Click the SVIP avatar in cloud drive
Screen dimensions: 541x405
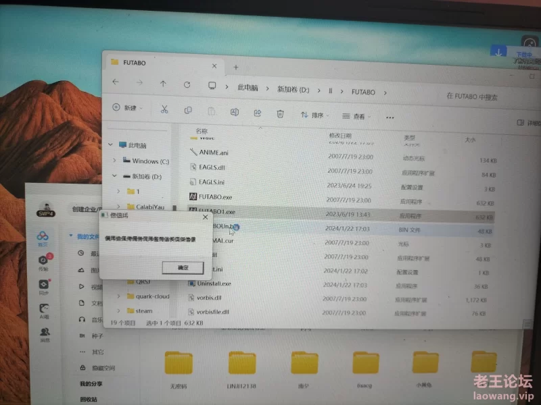(x=46, y=209)
